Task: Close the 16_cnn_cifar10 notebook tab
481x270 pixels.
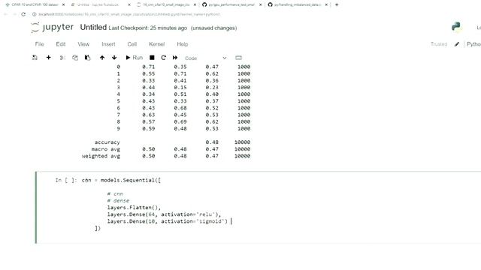Action: [195, 4]
